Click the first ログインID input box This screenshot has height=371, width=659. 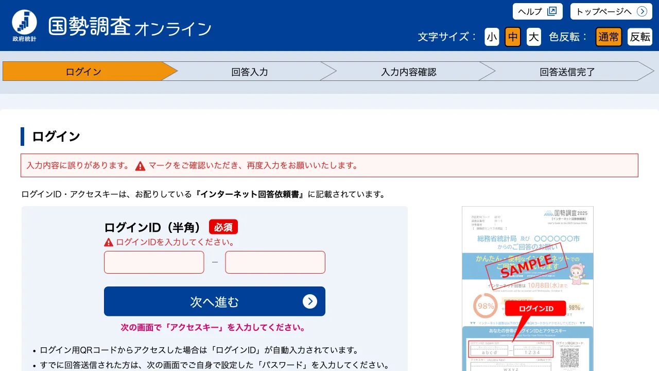click(153, 262)
